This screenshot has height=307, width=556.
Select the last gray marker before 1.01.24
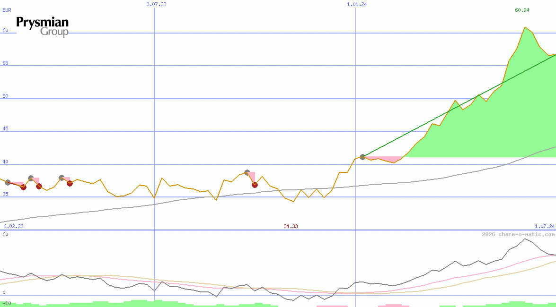[247, 173]
